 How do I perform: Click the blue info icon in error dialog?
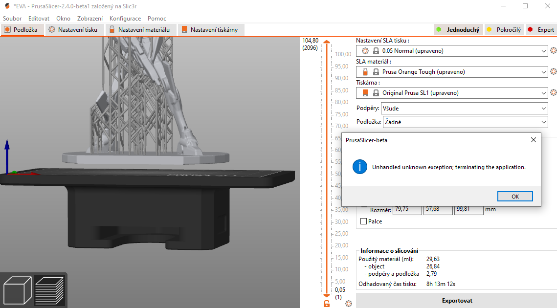[x=359, y=167]
